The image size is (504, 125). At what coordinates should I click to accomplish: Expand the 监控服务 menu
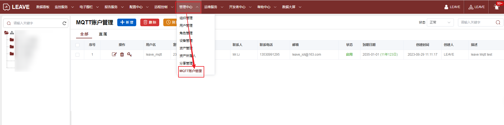click(64, 7)
